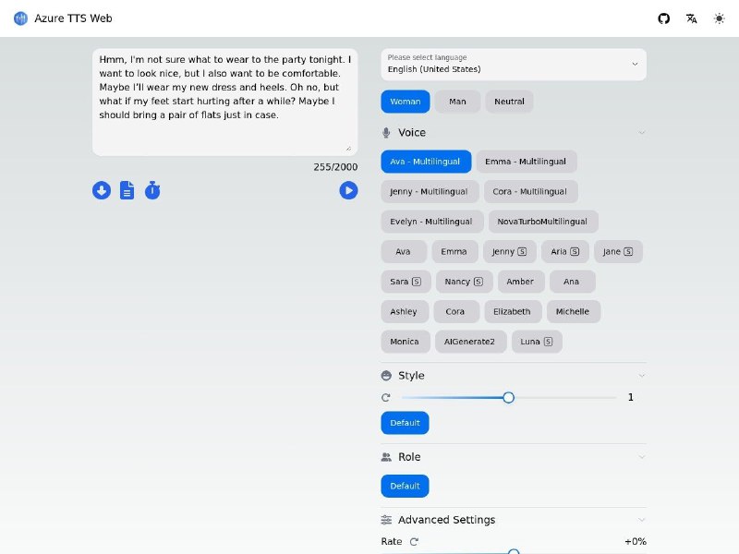739x554 pixels.
Task: Click the Azure TTS Web logo
Action: 20,18
